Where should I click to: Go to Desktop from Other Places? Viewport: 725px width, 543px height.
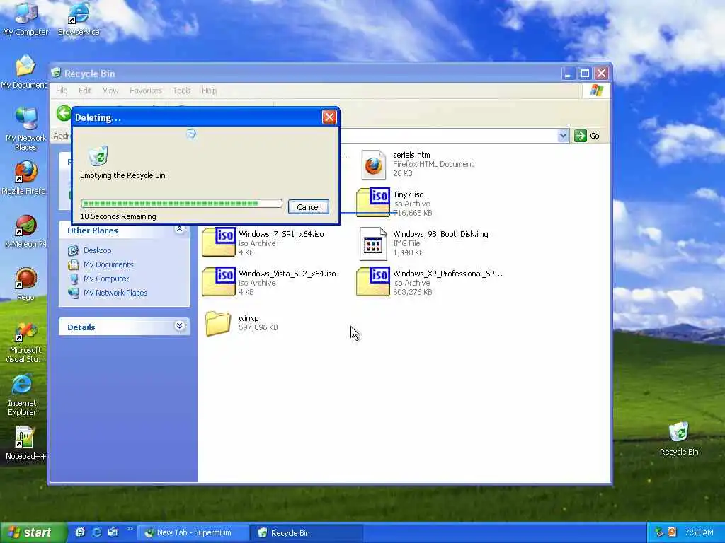(x=97, y=250)
